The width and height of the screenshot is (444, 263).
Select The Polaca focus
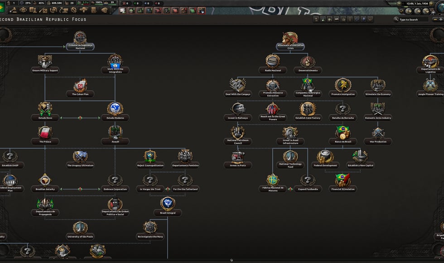pos(45,135)
